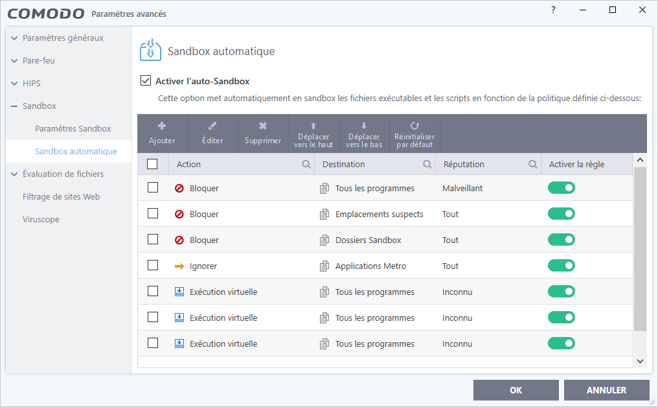Click Applications Metro destination text
The image size is (658, 407).
click(x=370, y=266)
